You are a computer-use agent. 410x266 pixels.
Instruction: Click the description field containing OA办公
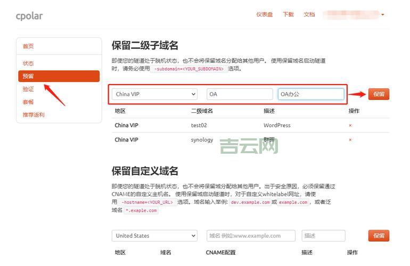(x=311, y=94)
